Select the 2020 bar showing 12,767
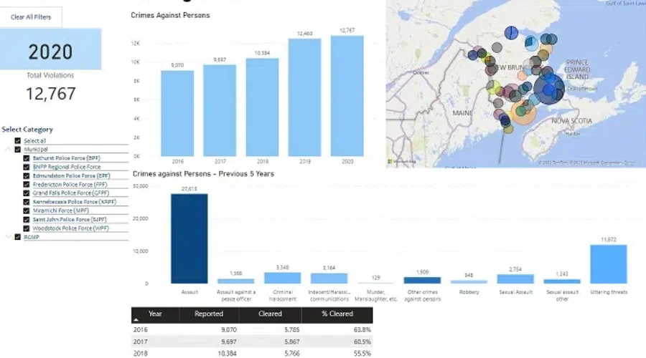 [347, 96]
